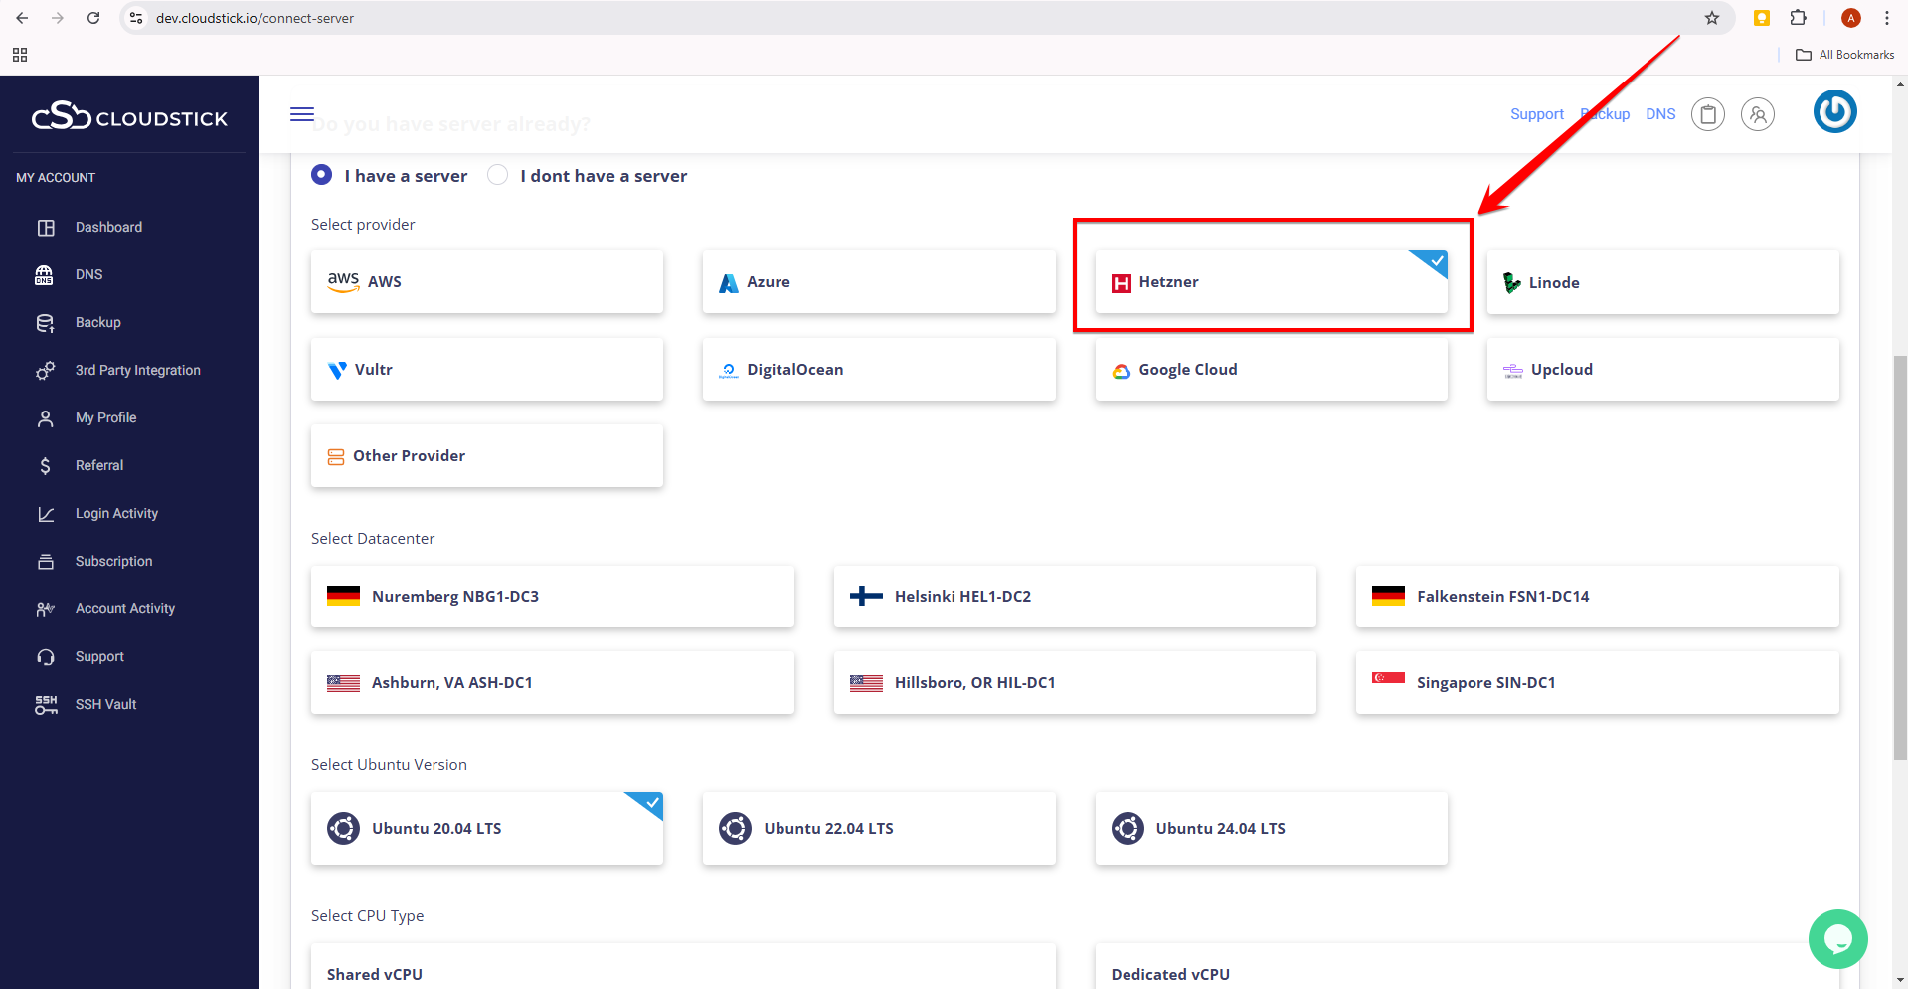Select 'I dont have a server' option
Viewport: 1908px width, 989px height.
(x=498, y=175)
